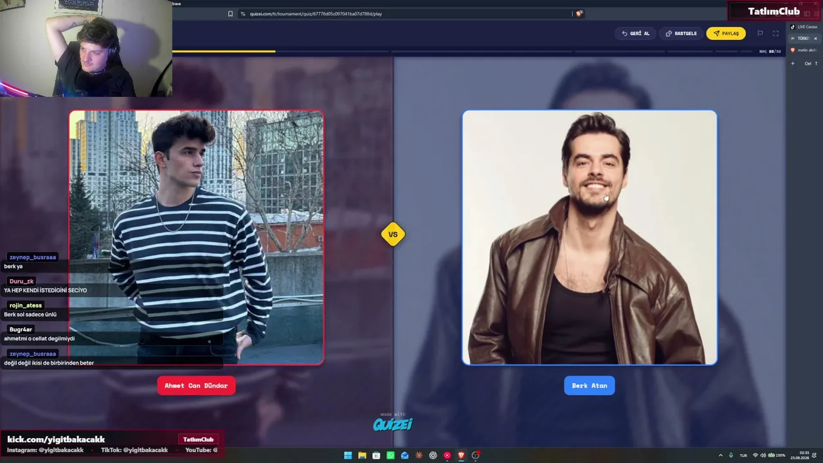The height and width of the screenshot is (463, 823).
Task: Click the rojin_atess chat username
Action: (x=26, y=305)
